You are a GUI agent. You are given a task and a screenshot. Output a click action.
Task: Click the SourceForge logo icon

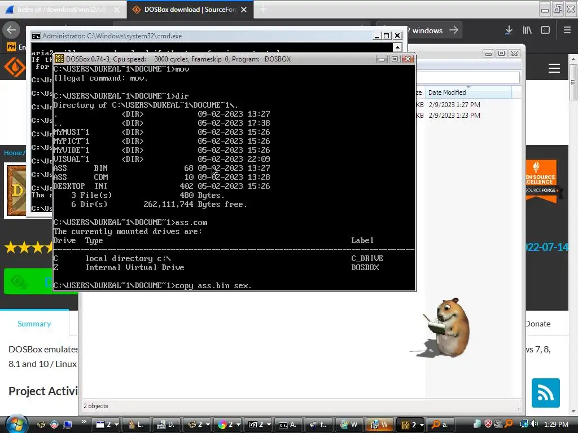(x=14, y=68)
